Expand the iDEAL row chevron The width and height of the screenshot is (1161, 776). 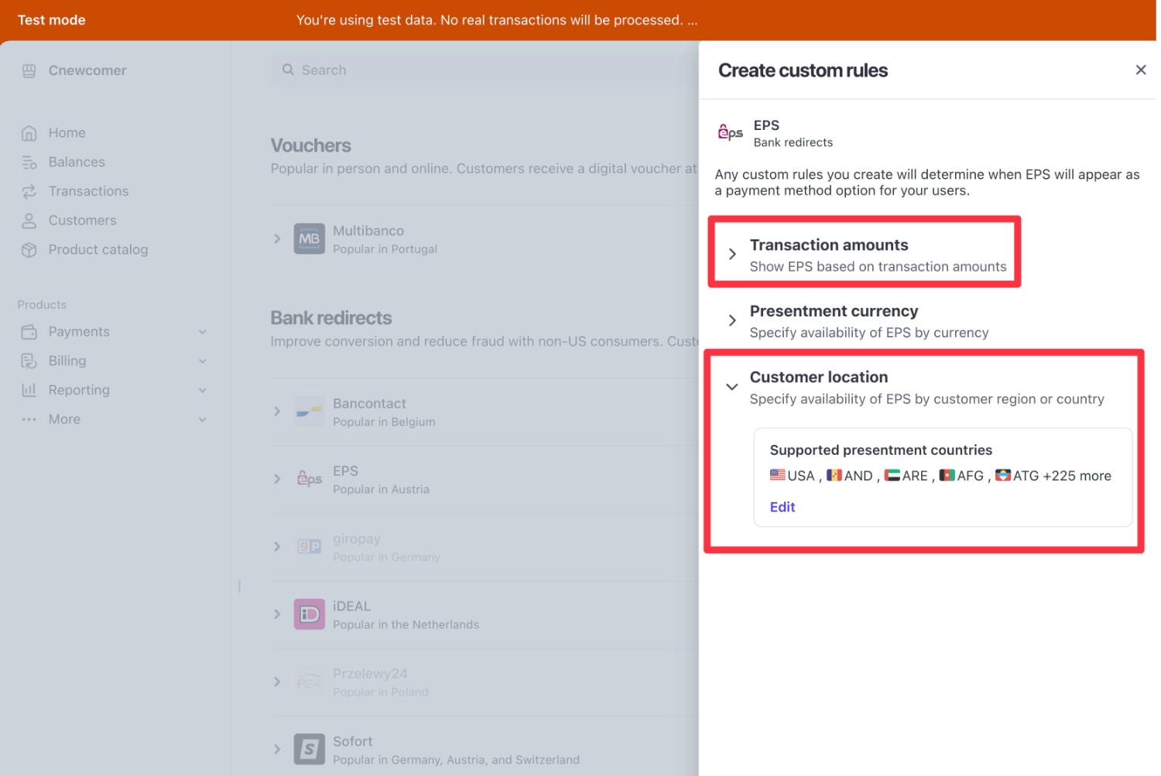277,614
